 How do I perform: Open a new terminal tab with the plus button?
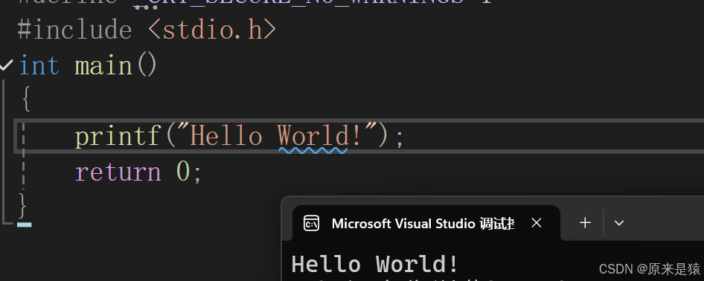pos(585,223)
